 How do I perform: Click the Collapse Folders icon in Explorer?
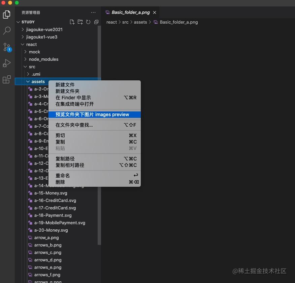[x=96, y=22]
